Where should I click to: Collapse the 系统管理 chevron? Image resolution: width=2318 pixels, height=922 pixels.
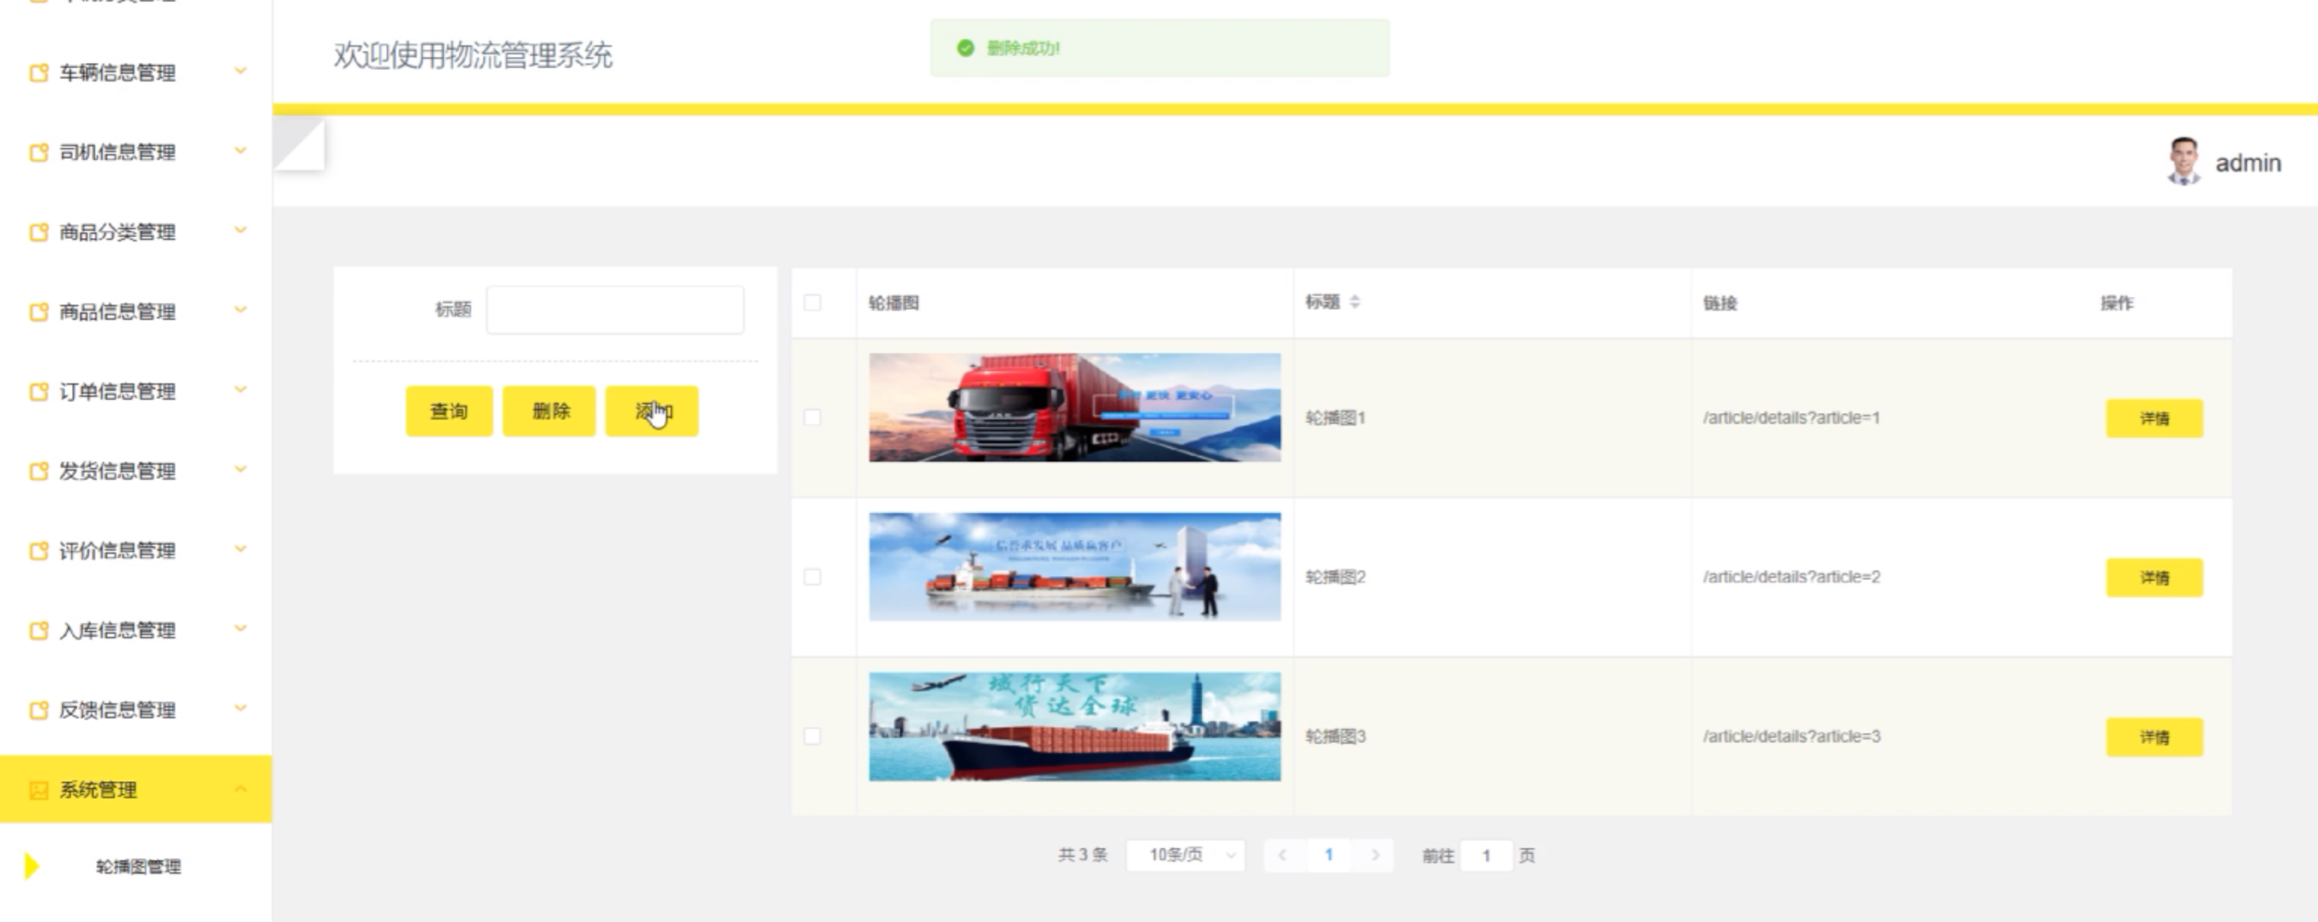pyautogui.click(x=240, y=789)
